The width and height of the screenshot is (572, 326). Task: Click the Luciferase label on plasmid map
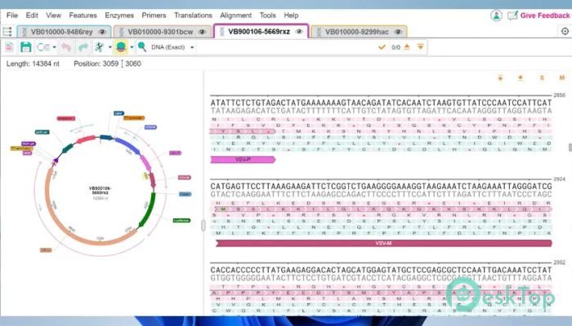pos(181,221)
